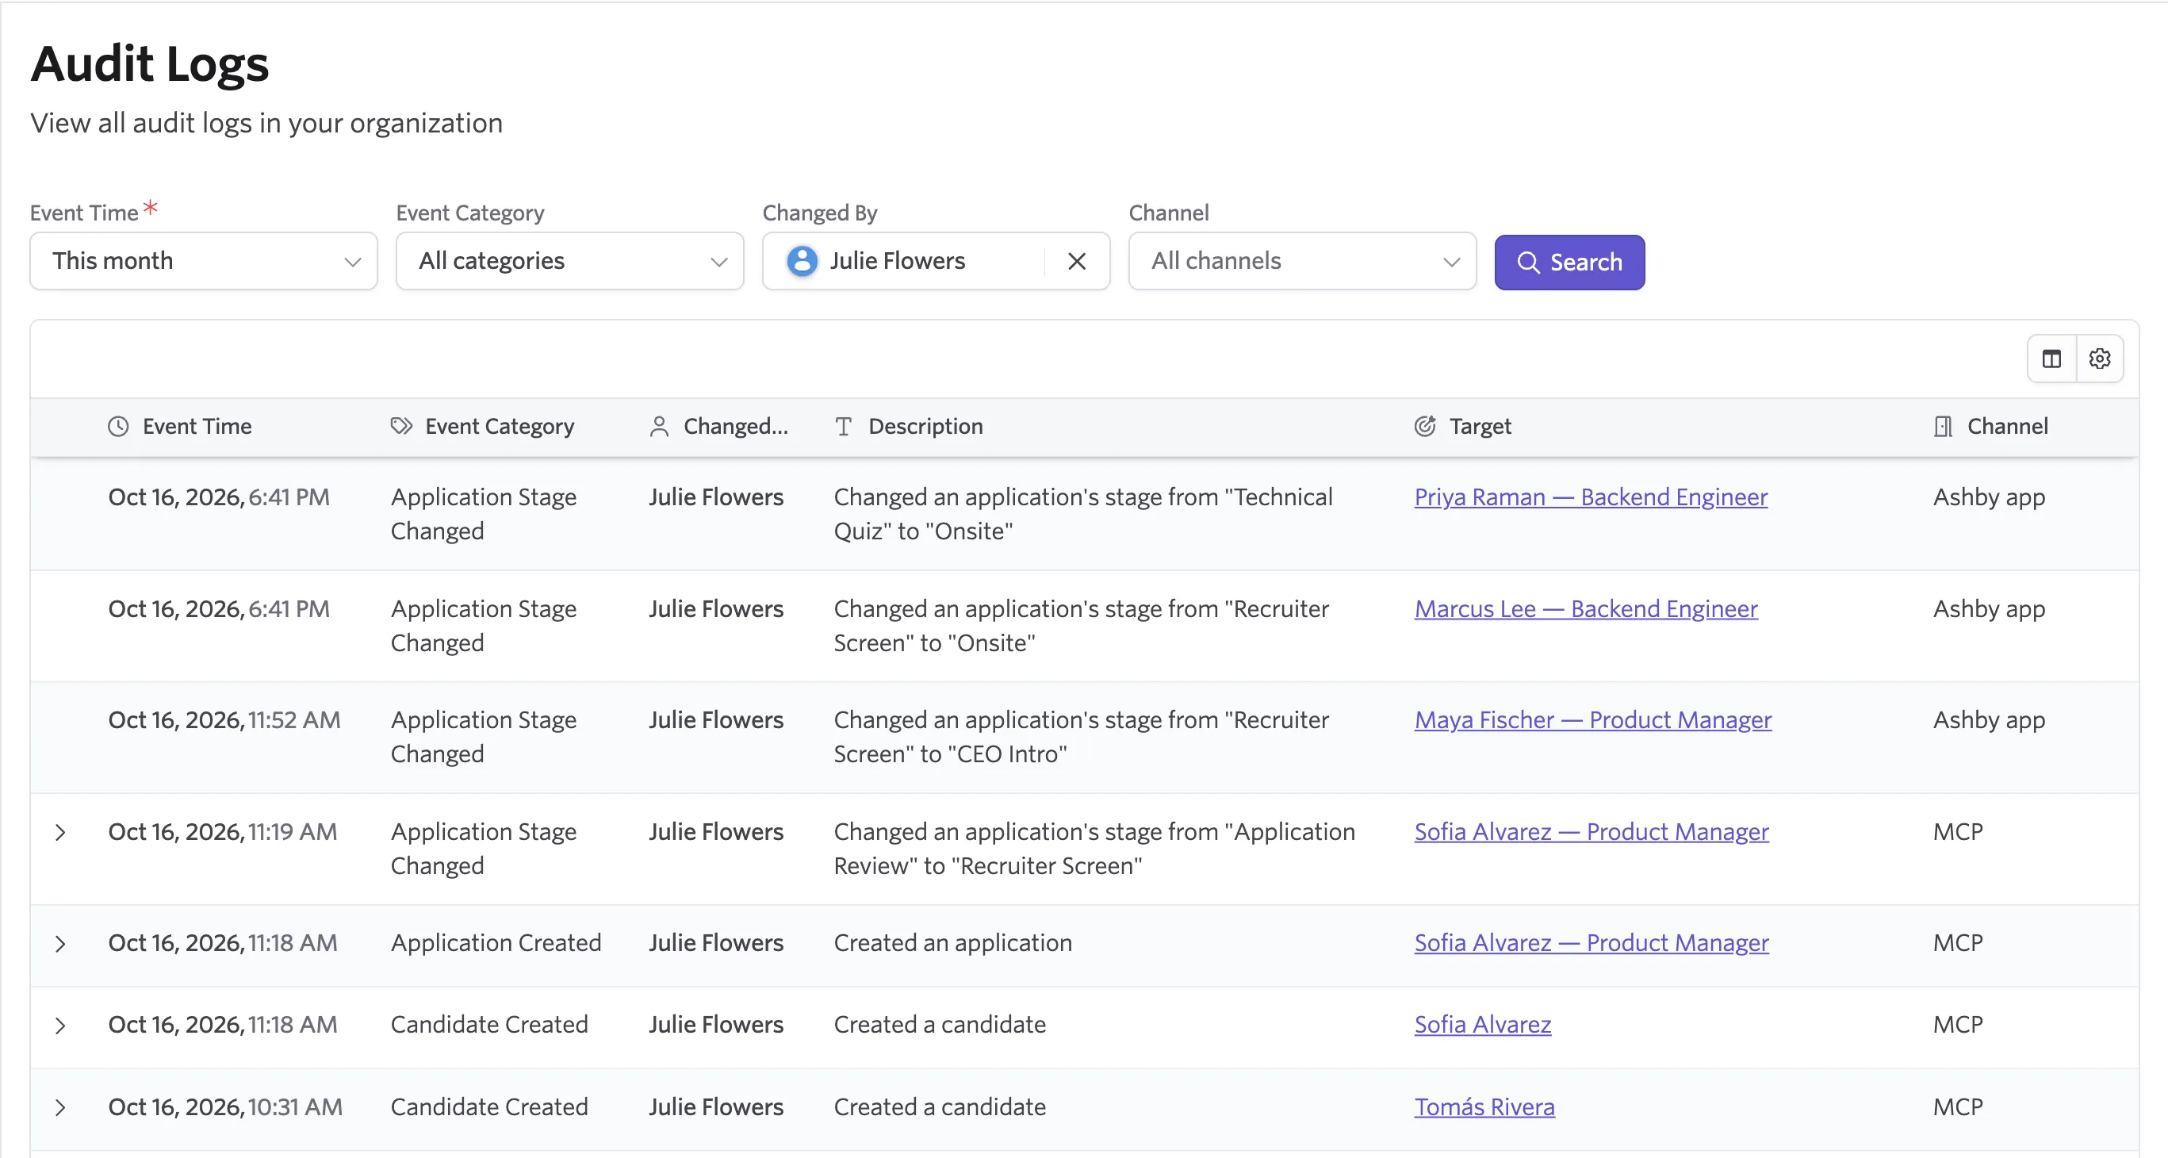Select the 'CEO Intro' stage change description
The width and height of the screenshot is (2168, 1158).
pyautogui.click(x=1081, y=737)
